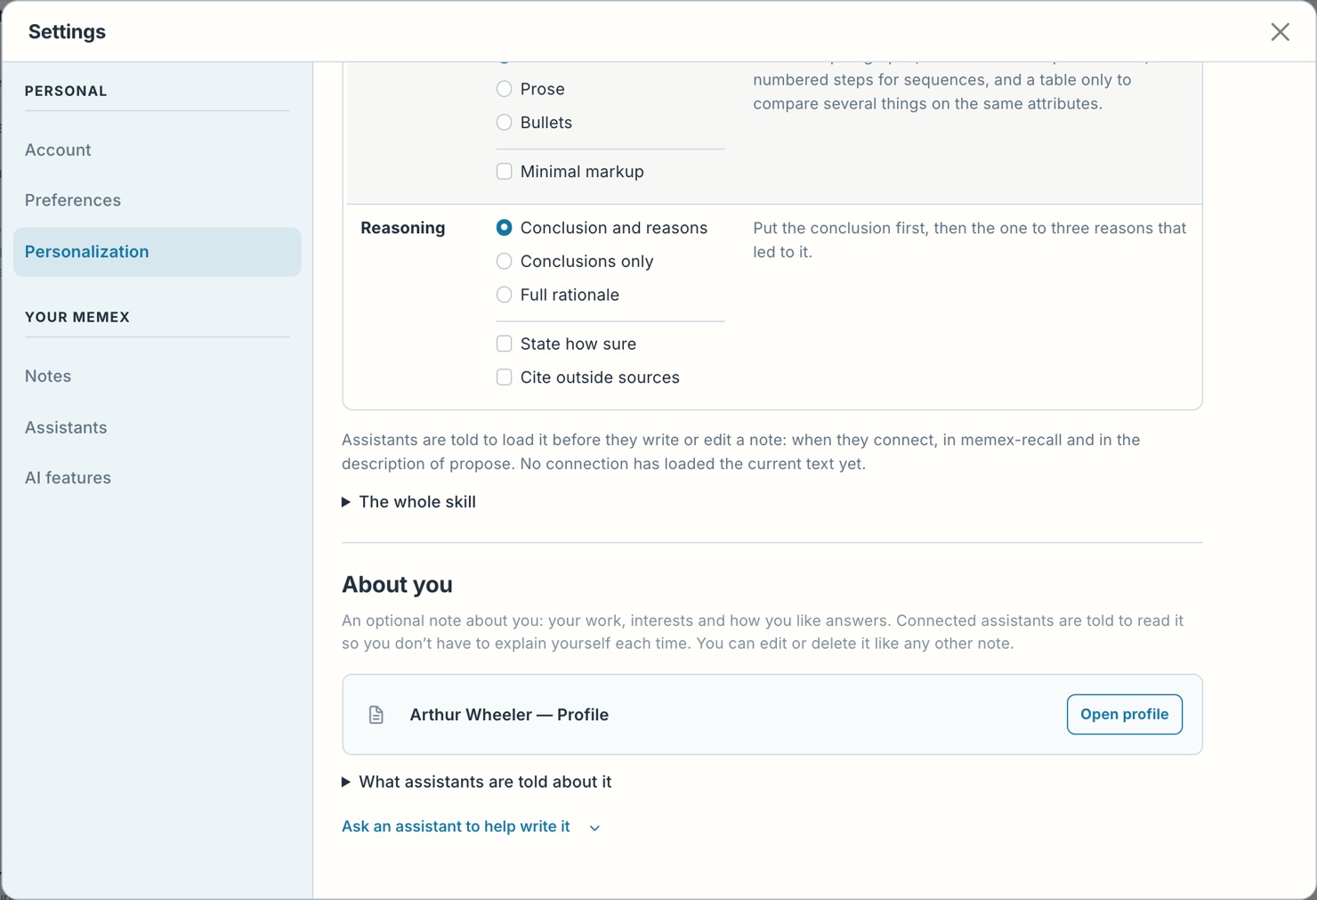Click the PERSONAL sidebar heading
1317x900 pixels.
pyautogui.click(x=66, y=92)
